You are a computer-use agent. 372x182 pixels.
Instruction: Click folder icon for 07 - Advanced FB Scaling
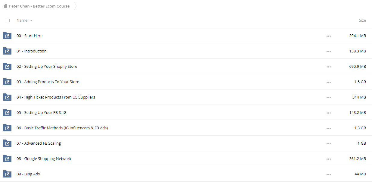tap(7, 143)
